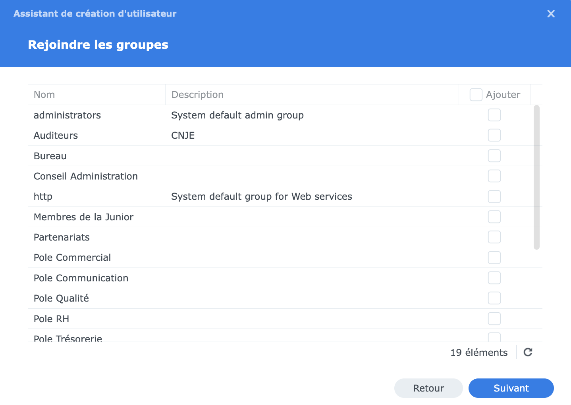Click the Description column header

pyautogui.click(x=312, y=95)
